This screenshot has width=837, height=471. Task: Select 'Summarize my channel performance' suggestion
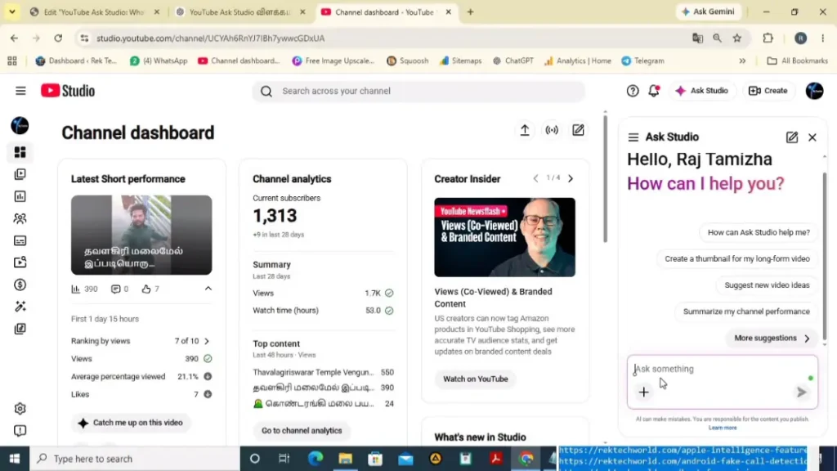746,312
